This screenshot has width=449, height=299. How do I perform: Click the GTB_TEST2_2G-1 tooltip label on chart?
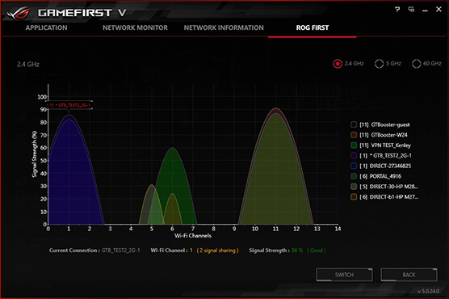point(69,105)
